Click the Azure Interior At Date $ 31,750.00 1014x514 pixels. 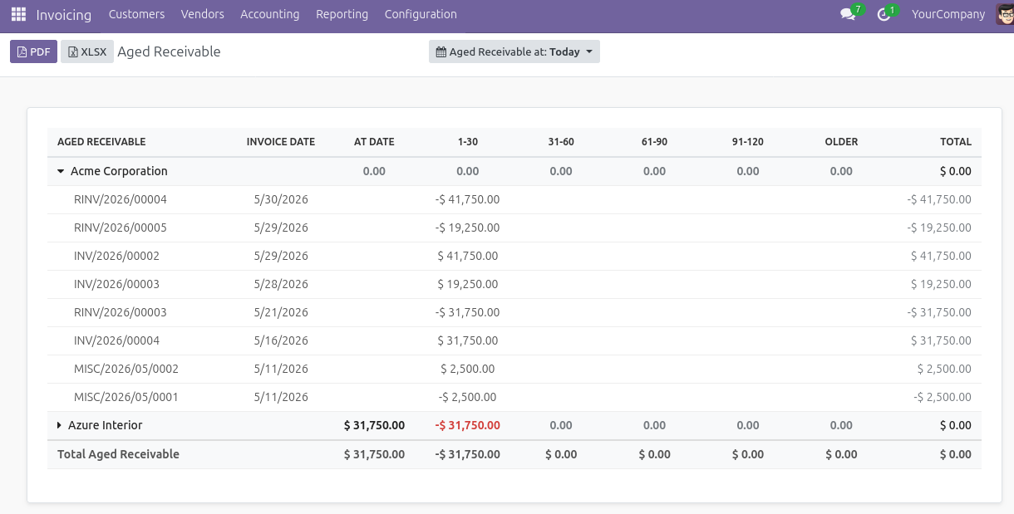[x=374, y=425]
